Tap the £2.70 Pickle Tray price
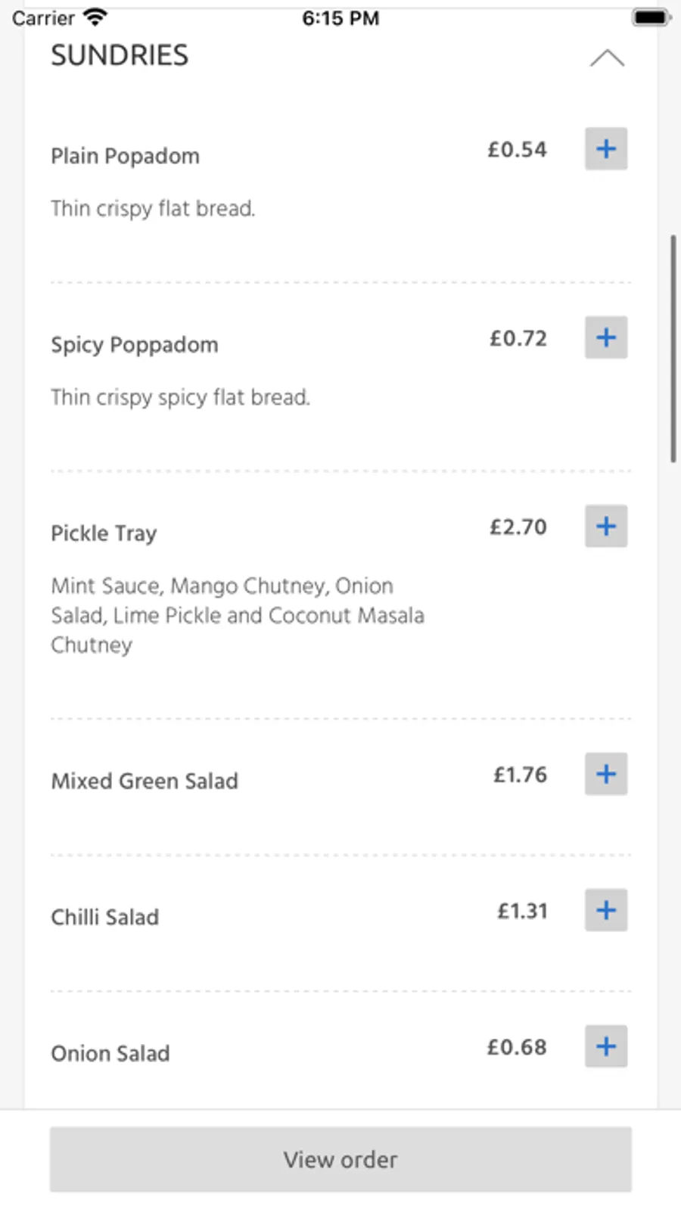The height and width of the screenshot is (1209, 681). click(518, 527)
